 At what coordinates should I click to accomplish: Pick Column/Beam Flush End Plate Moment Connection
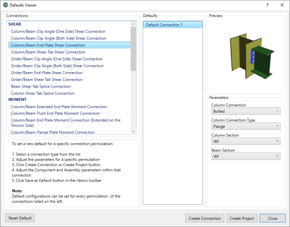[x=55, y=113]
